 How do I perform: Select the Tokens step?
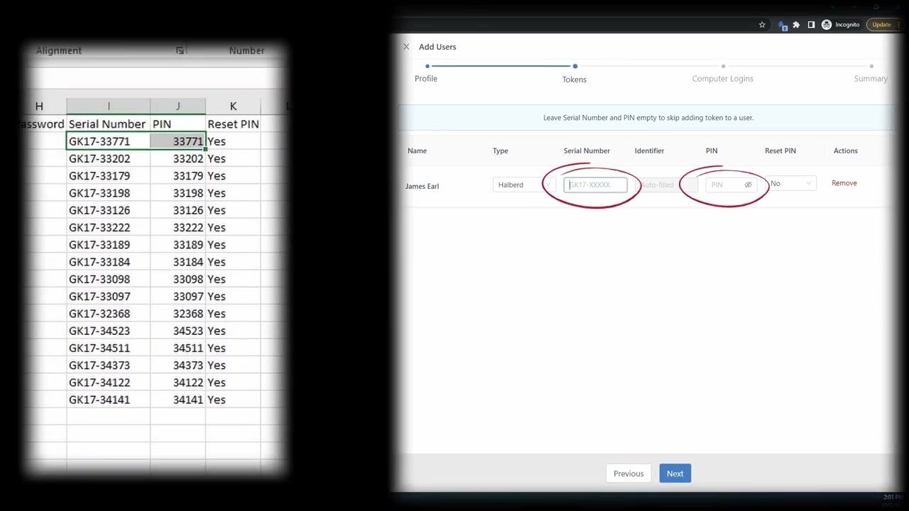click(x=575, y=79)
